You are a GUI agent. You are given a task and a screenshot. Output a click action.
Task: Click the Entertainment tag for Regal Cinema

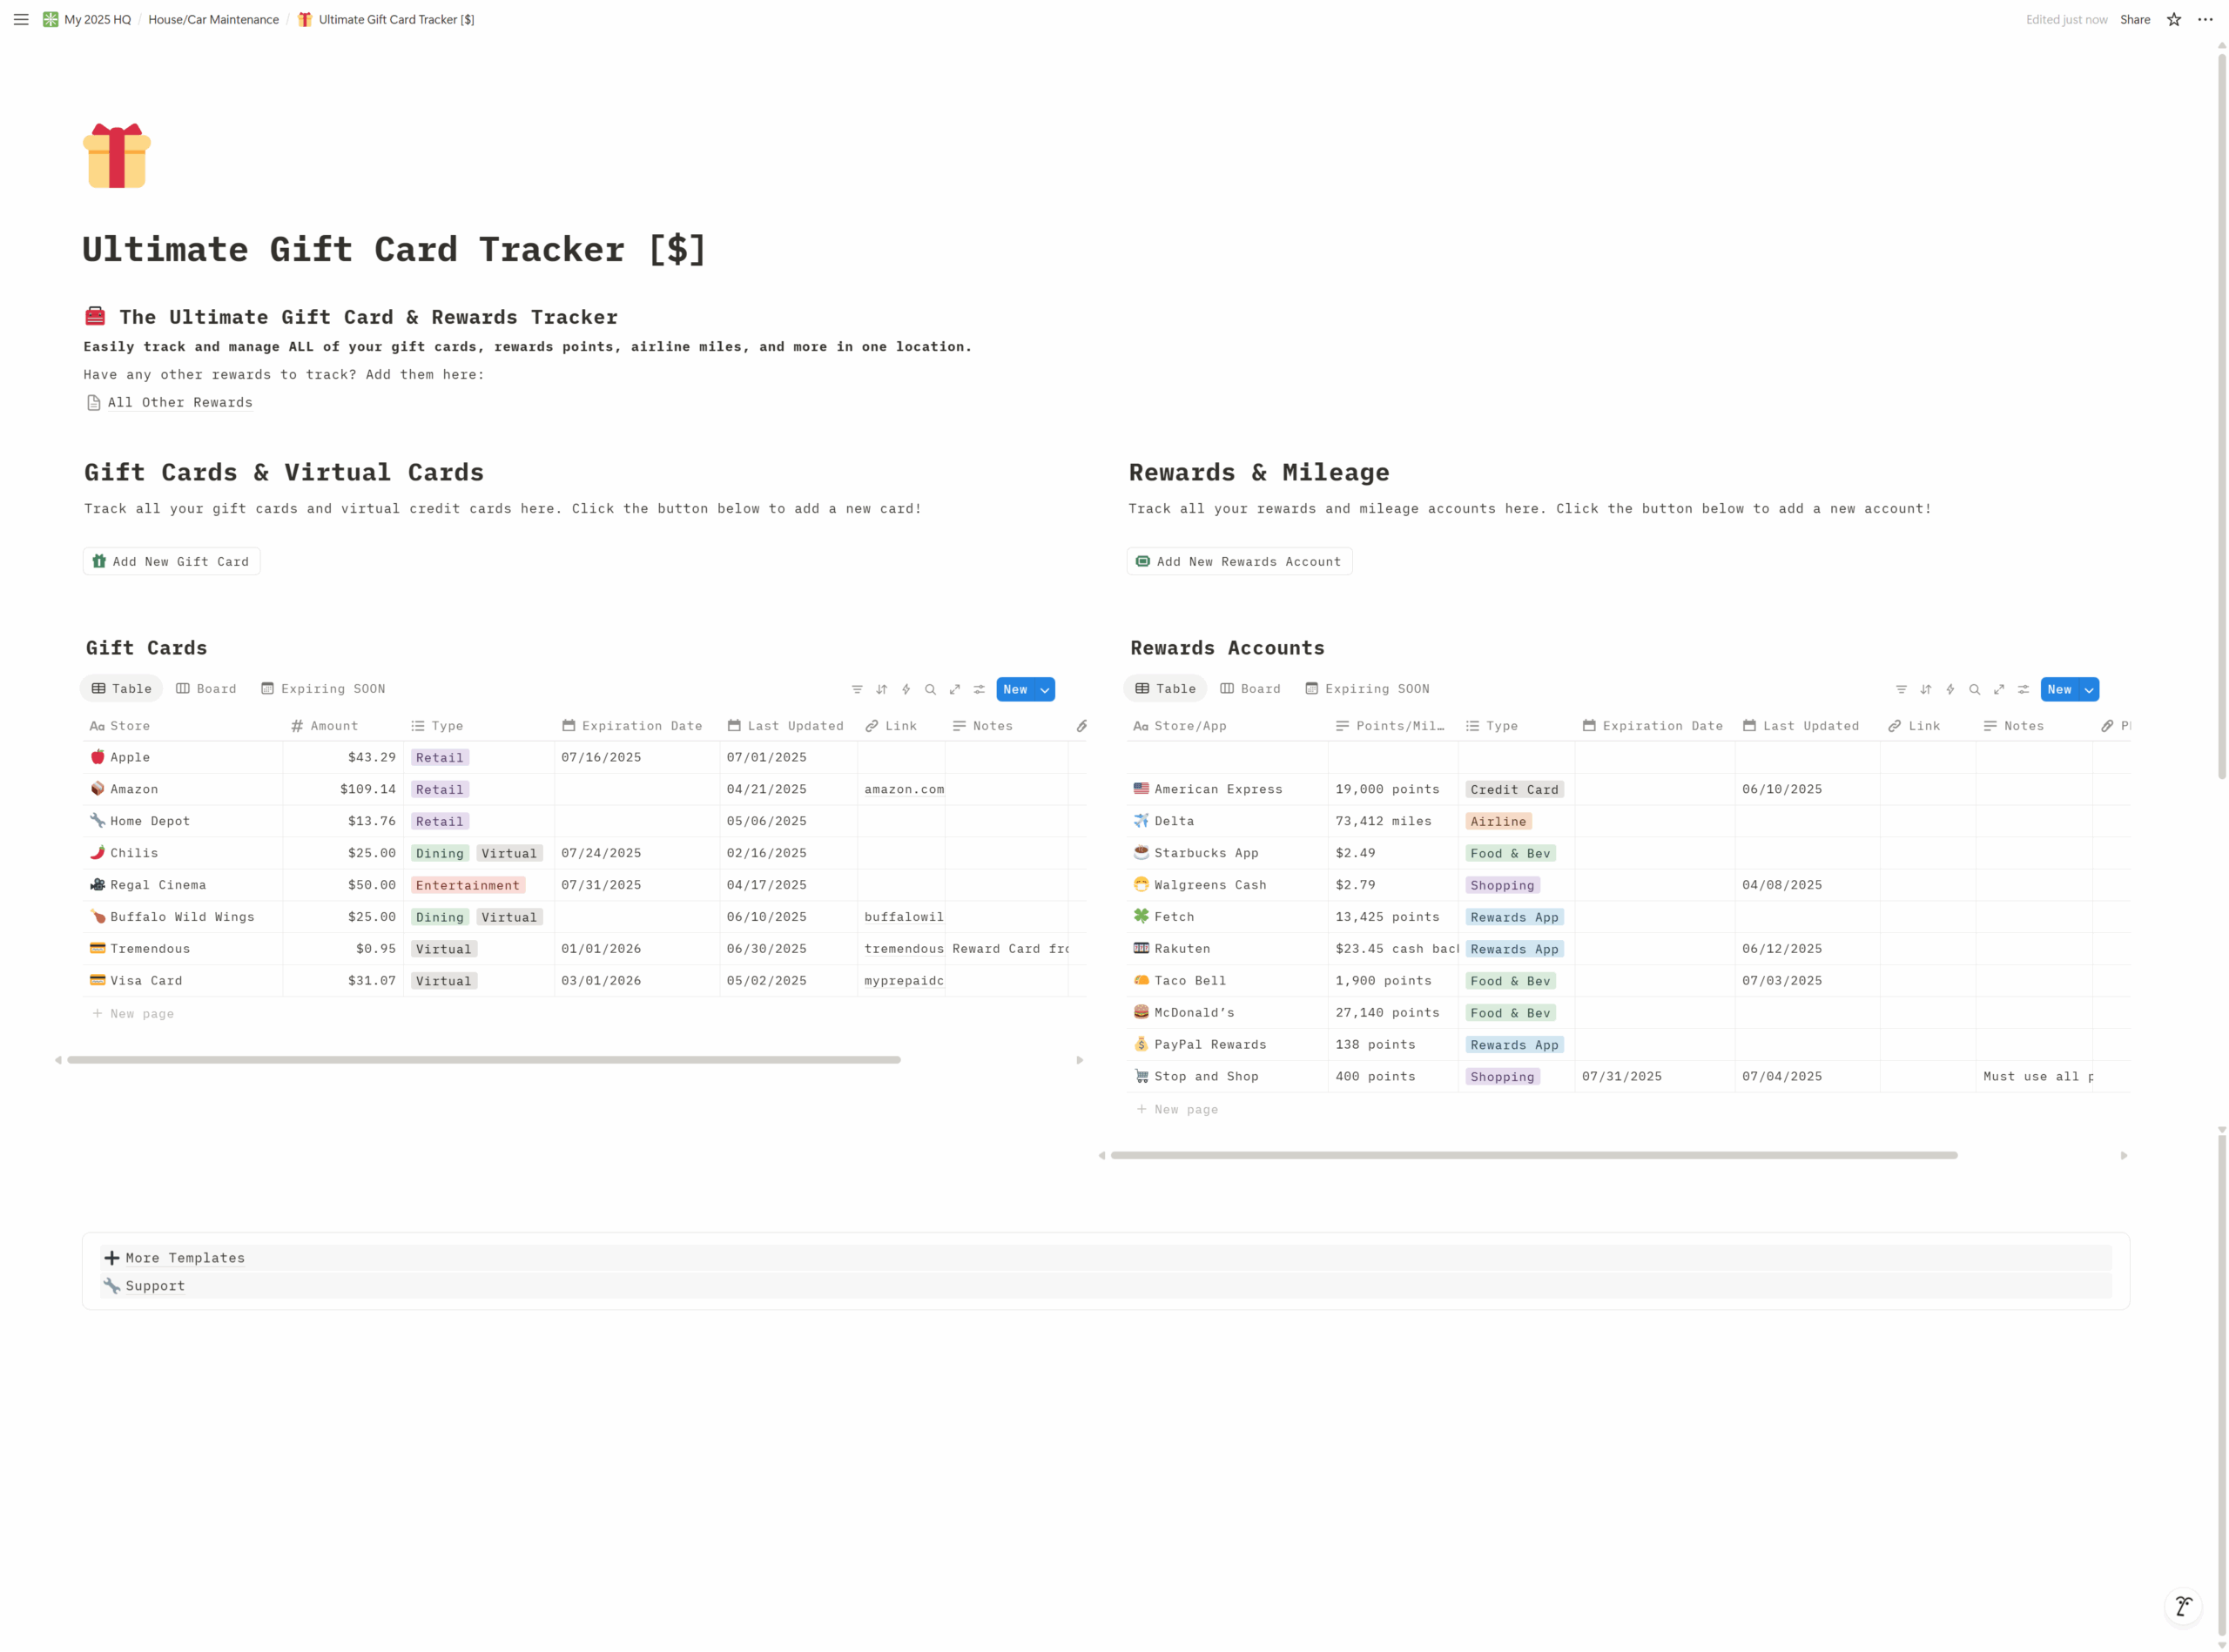pos(468,885)
